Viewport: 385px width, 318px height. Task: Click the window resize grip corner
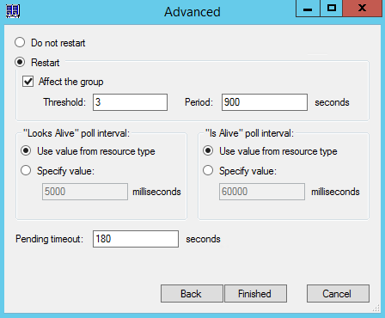(x=376, y=309)
